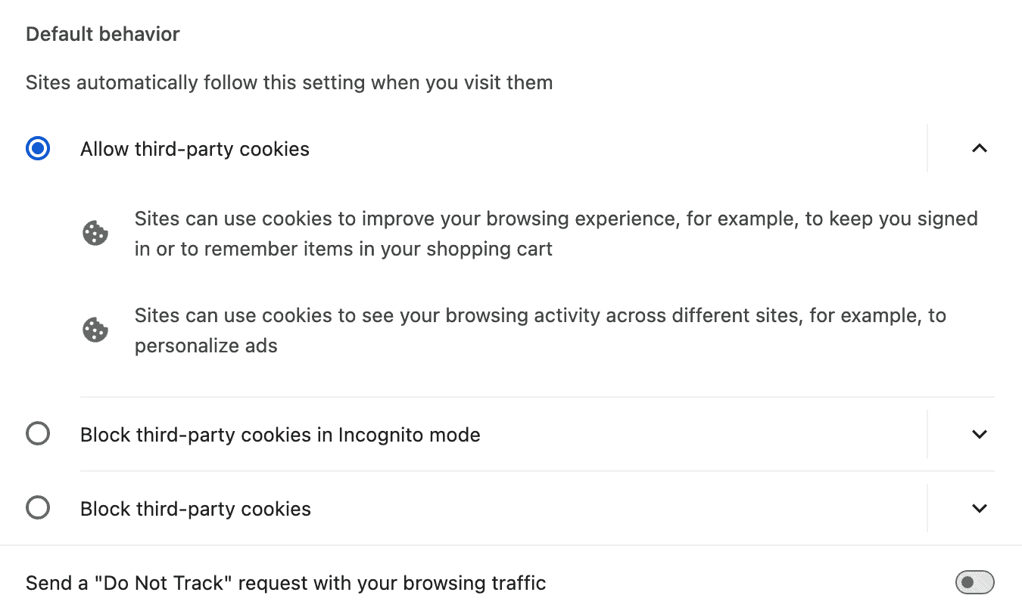
Task: Click the words "personalize ads"
Action: click(x=206, y=346)
